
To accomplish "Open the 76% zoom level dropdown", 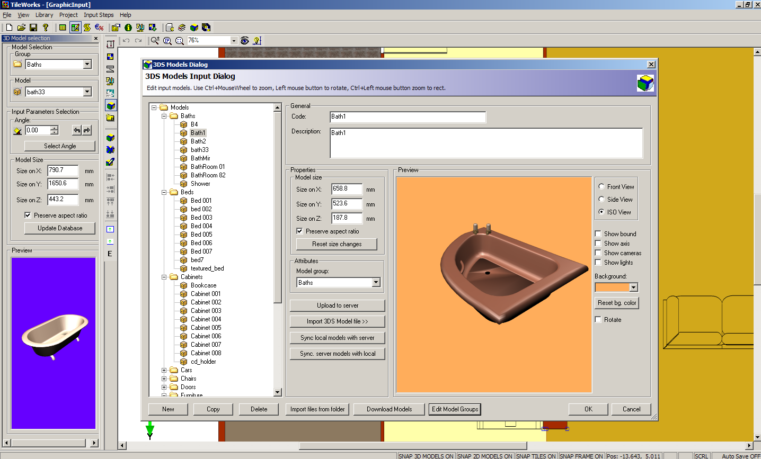I will point(234,40).
